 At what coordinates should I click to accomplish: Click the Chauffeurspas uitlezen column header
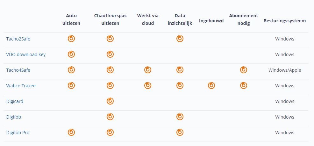(x=110, y=19)
